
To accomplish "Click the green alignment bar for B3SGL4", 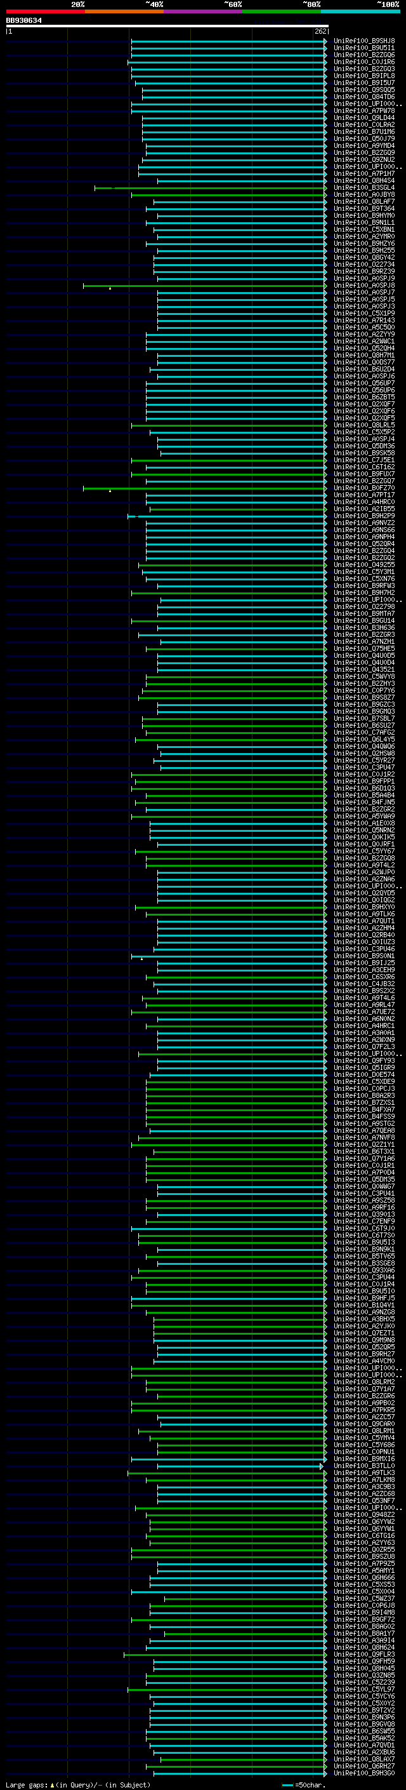I will coord(211,187).
